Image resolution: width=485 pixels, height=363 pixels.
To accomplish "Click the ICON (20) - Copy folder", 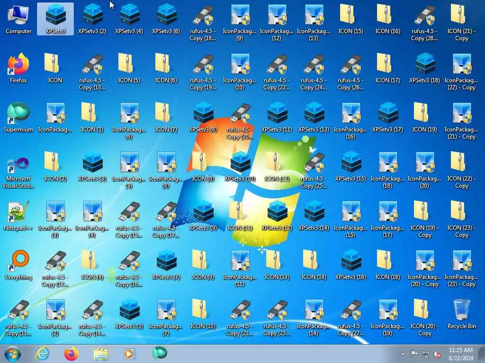I will pos(424,318).
